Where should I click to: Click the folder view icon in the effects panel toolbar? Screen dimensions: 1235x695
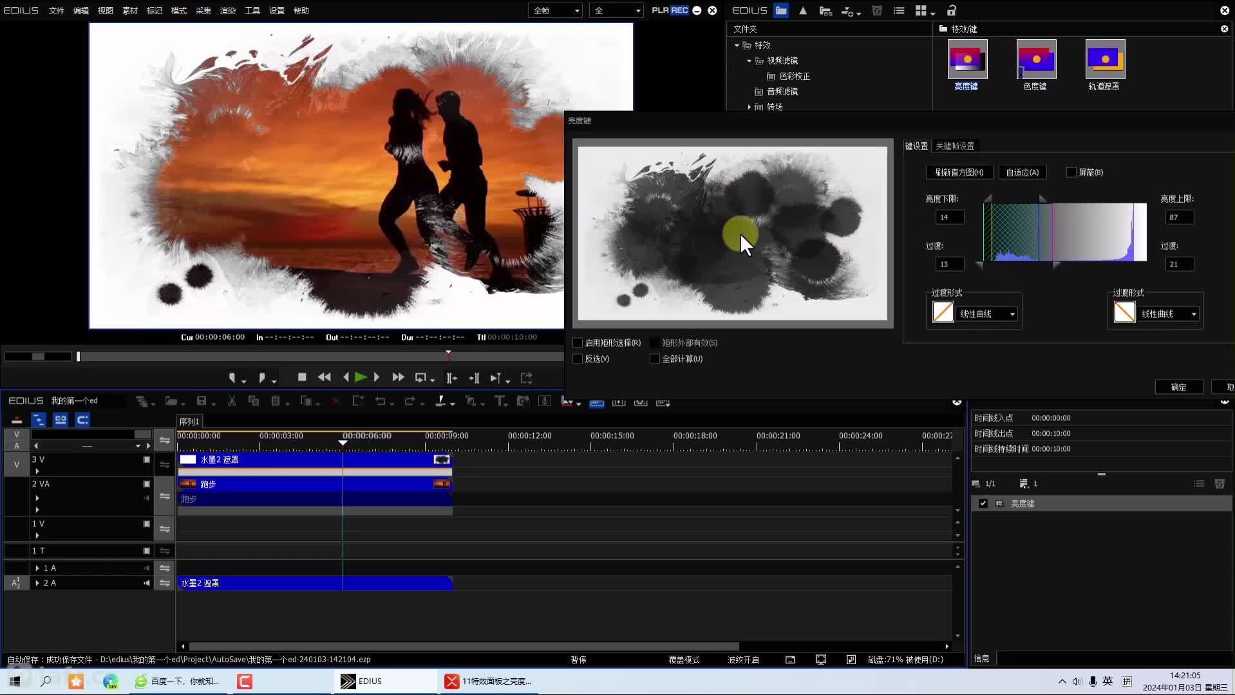(781, 10)
